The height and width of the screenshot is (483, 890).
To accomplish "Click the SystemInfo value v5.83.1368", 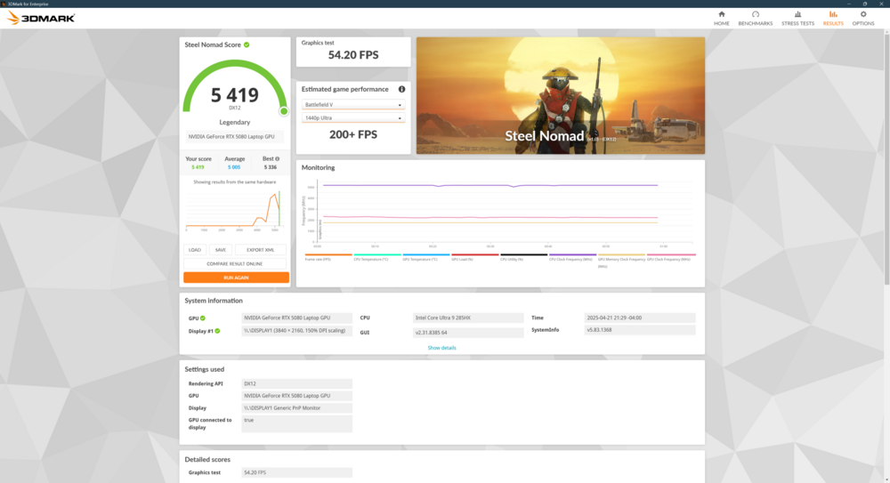I will 640,330.
